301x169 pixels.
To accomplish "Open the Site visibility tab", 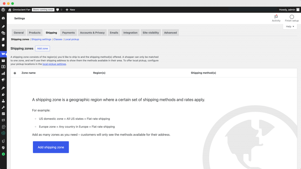I will [x=151, y=33].
